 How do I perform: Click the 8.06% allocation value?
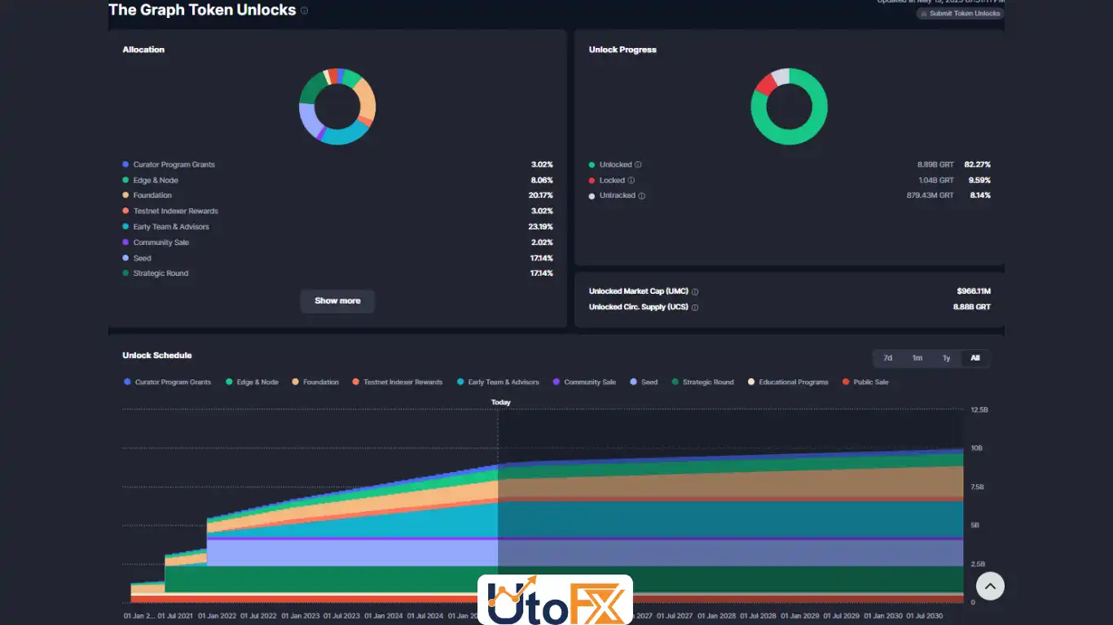point(542,180)
